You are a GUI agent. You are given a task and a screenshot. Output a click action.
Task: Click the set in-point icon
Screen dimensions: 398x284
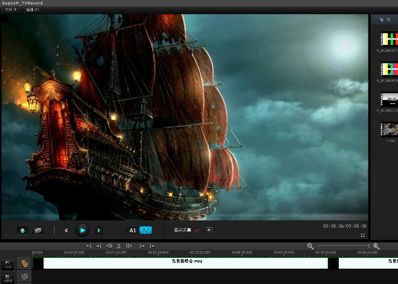point(99,246)
